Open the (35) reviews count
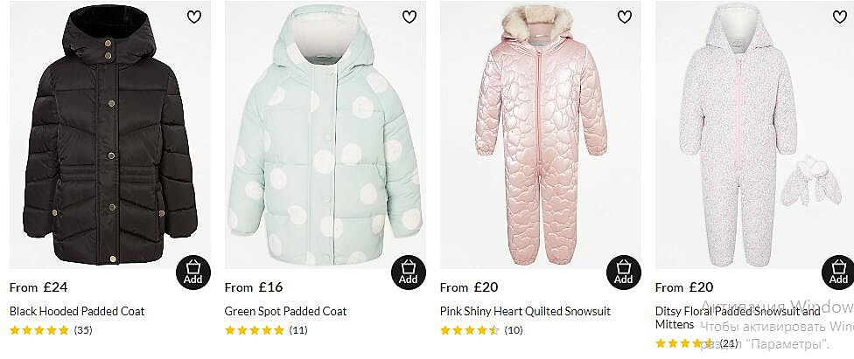Screen dimensions: 854x359 83,330
